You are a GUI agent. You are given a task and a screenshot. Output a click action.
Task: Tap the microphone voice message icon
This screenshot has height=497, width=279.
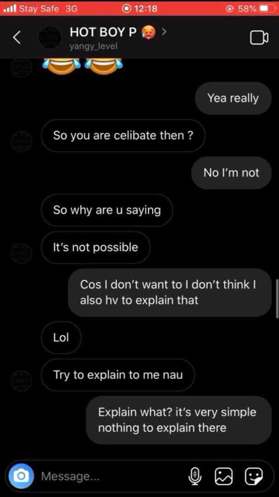tap(195, 476)
